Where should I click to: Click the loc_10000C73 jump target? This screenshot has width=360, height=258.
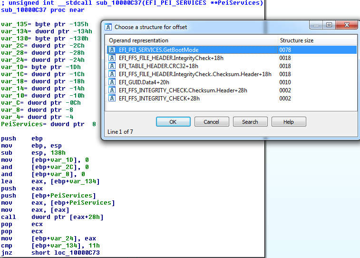tap(77, 253)
